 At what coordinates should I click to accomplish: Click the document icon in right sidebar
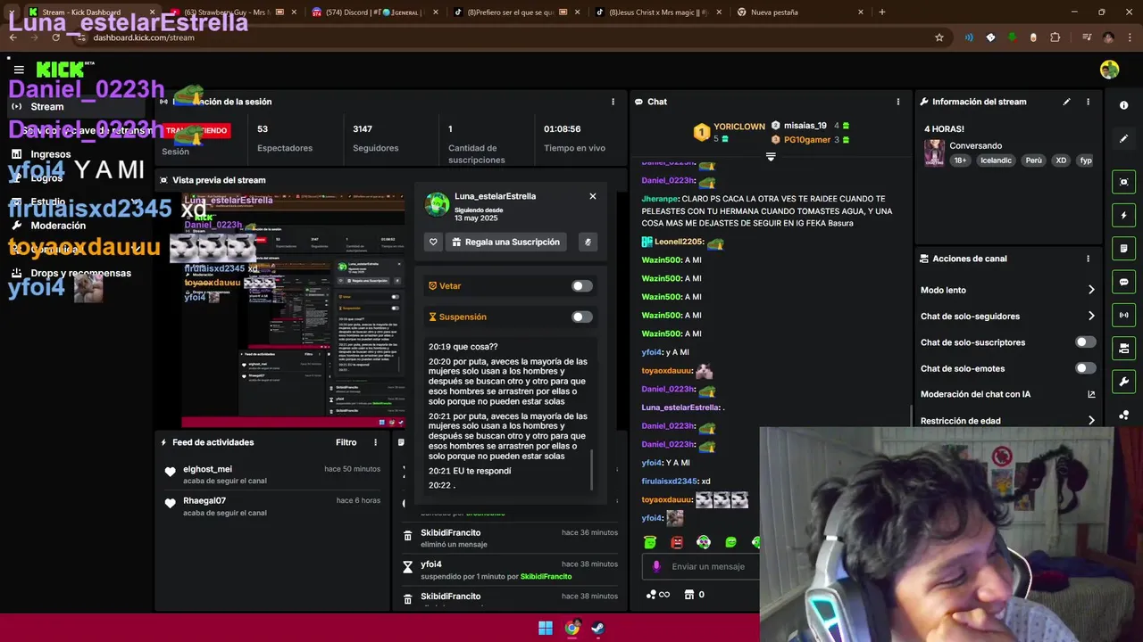(x=1123, y=248)
